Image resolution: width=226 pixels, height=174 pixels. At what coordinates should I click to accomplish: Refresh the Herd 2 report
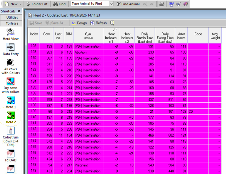coord(99,23)
